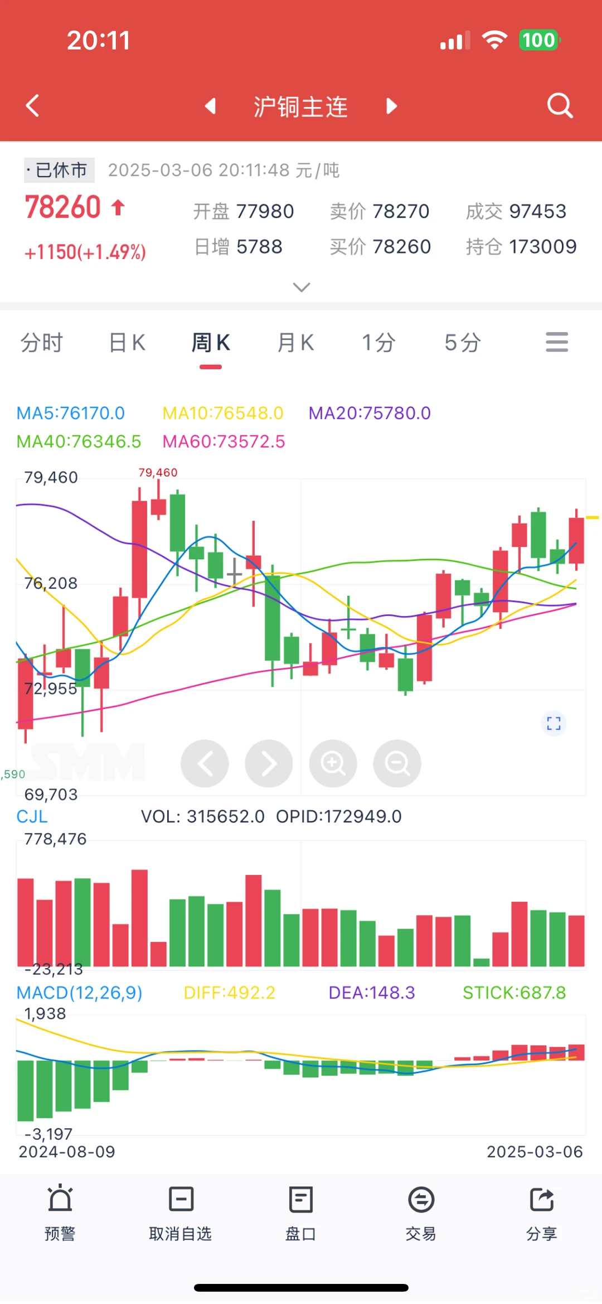Open 预警 price alert
This screenshot has width=602, height=1304.
(x=60, y=1213)
